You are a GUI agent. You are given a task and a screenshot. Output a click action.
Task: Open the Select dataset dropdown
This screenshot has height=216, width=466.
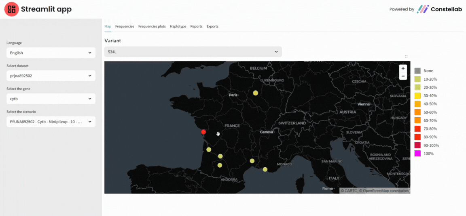click(51, 76)
